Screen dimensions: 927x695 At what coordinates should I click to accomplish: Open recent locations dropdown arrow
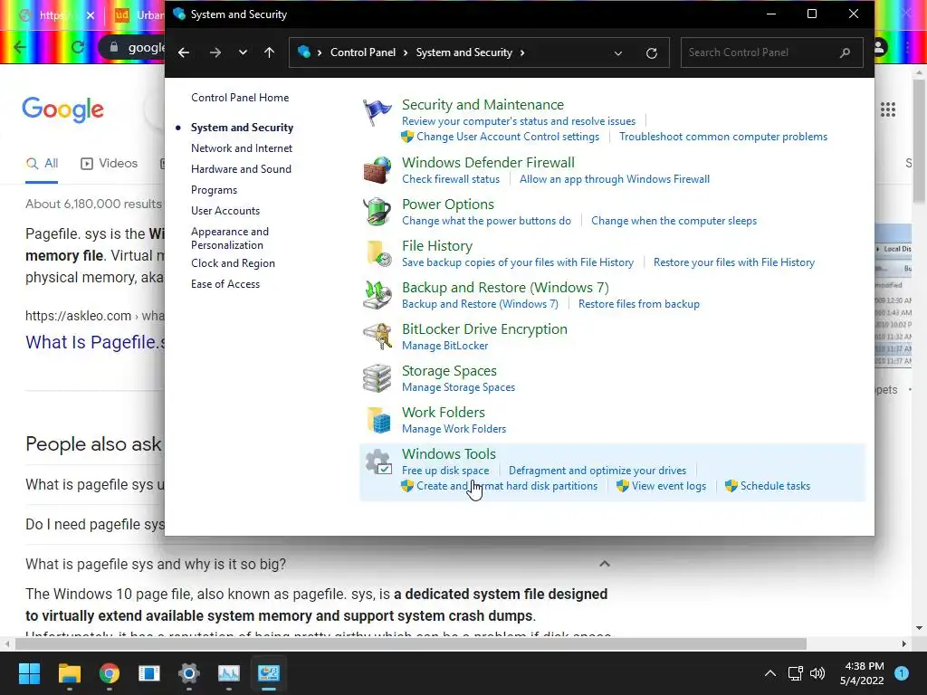tap(243, 52)
